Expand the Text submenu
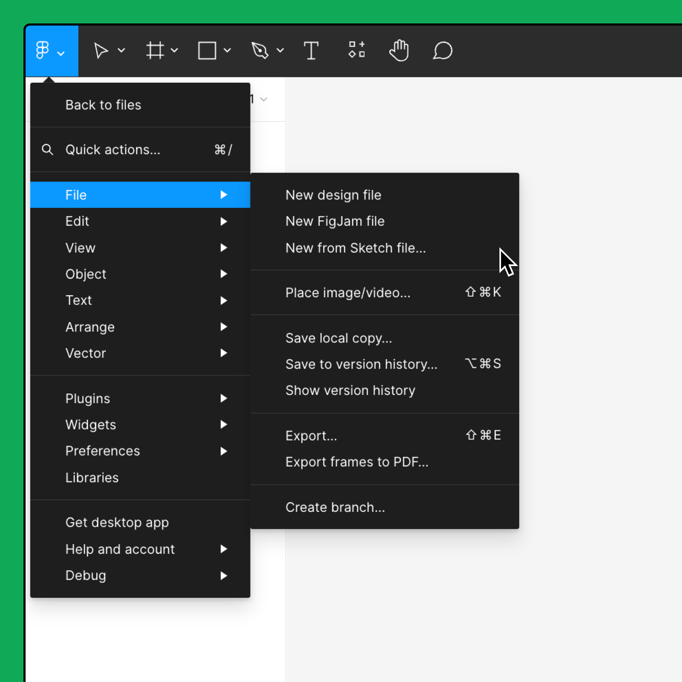Viewport: 682px width, 682px height. coord(140,301)
